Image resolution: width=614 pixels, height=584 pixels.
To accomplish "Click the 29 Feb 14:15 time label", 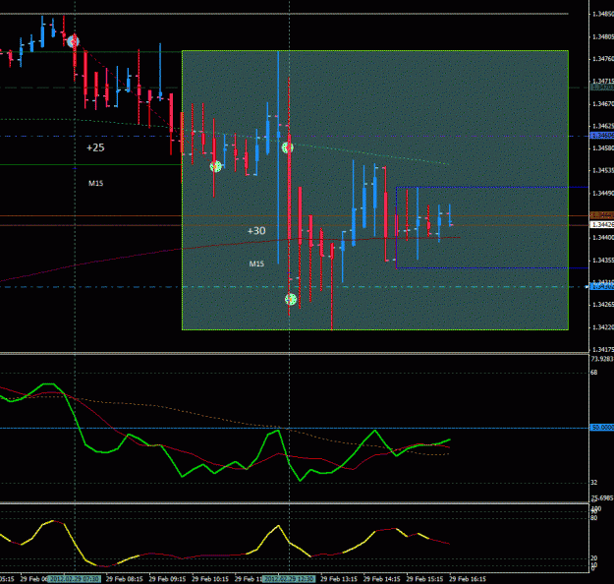I will [x=382, y=579].
